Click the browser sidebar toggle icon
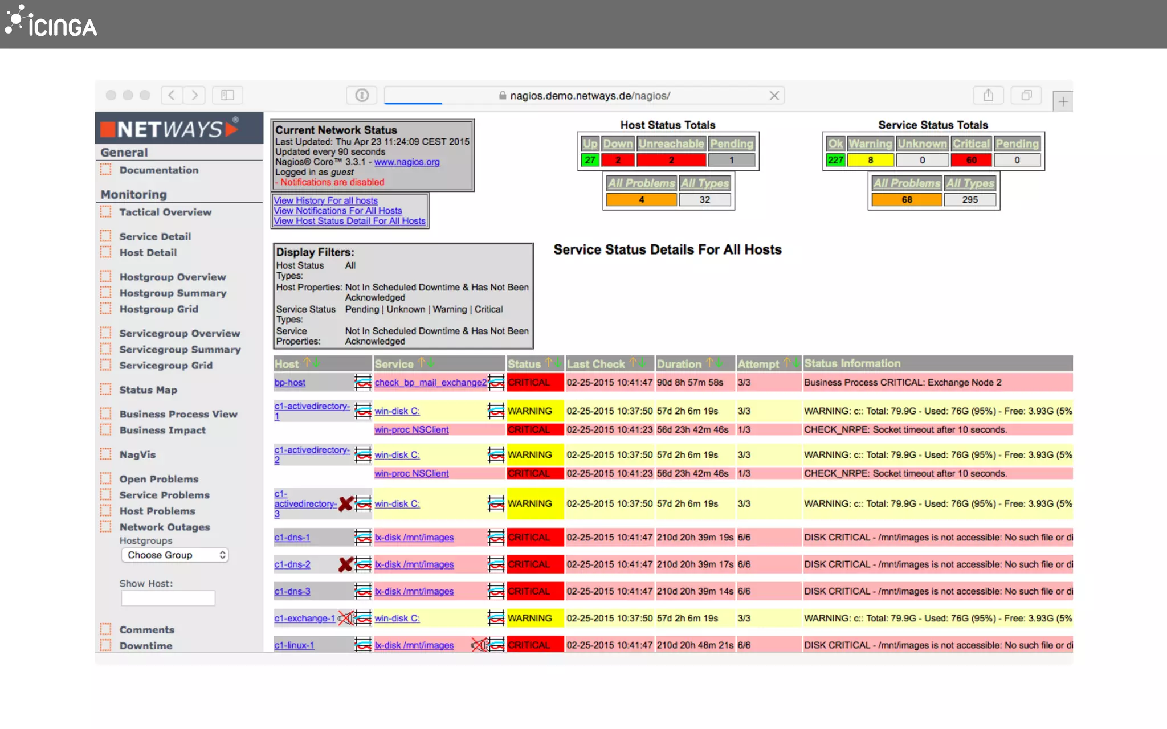Image resolution: width=1167 pixels, height=729 pixels. 227,95
